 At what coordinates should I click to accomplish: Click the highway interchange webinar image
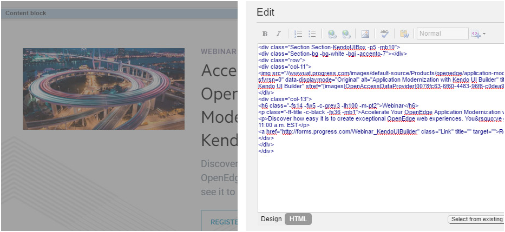coord(103,89)
